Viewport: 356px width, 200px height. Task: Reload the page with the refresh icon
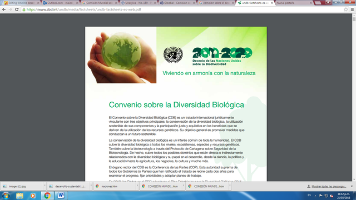click(17, 9)
